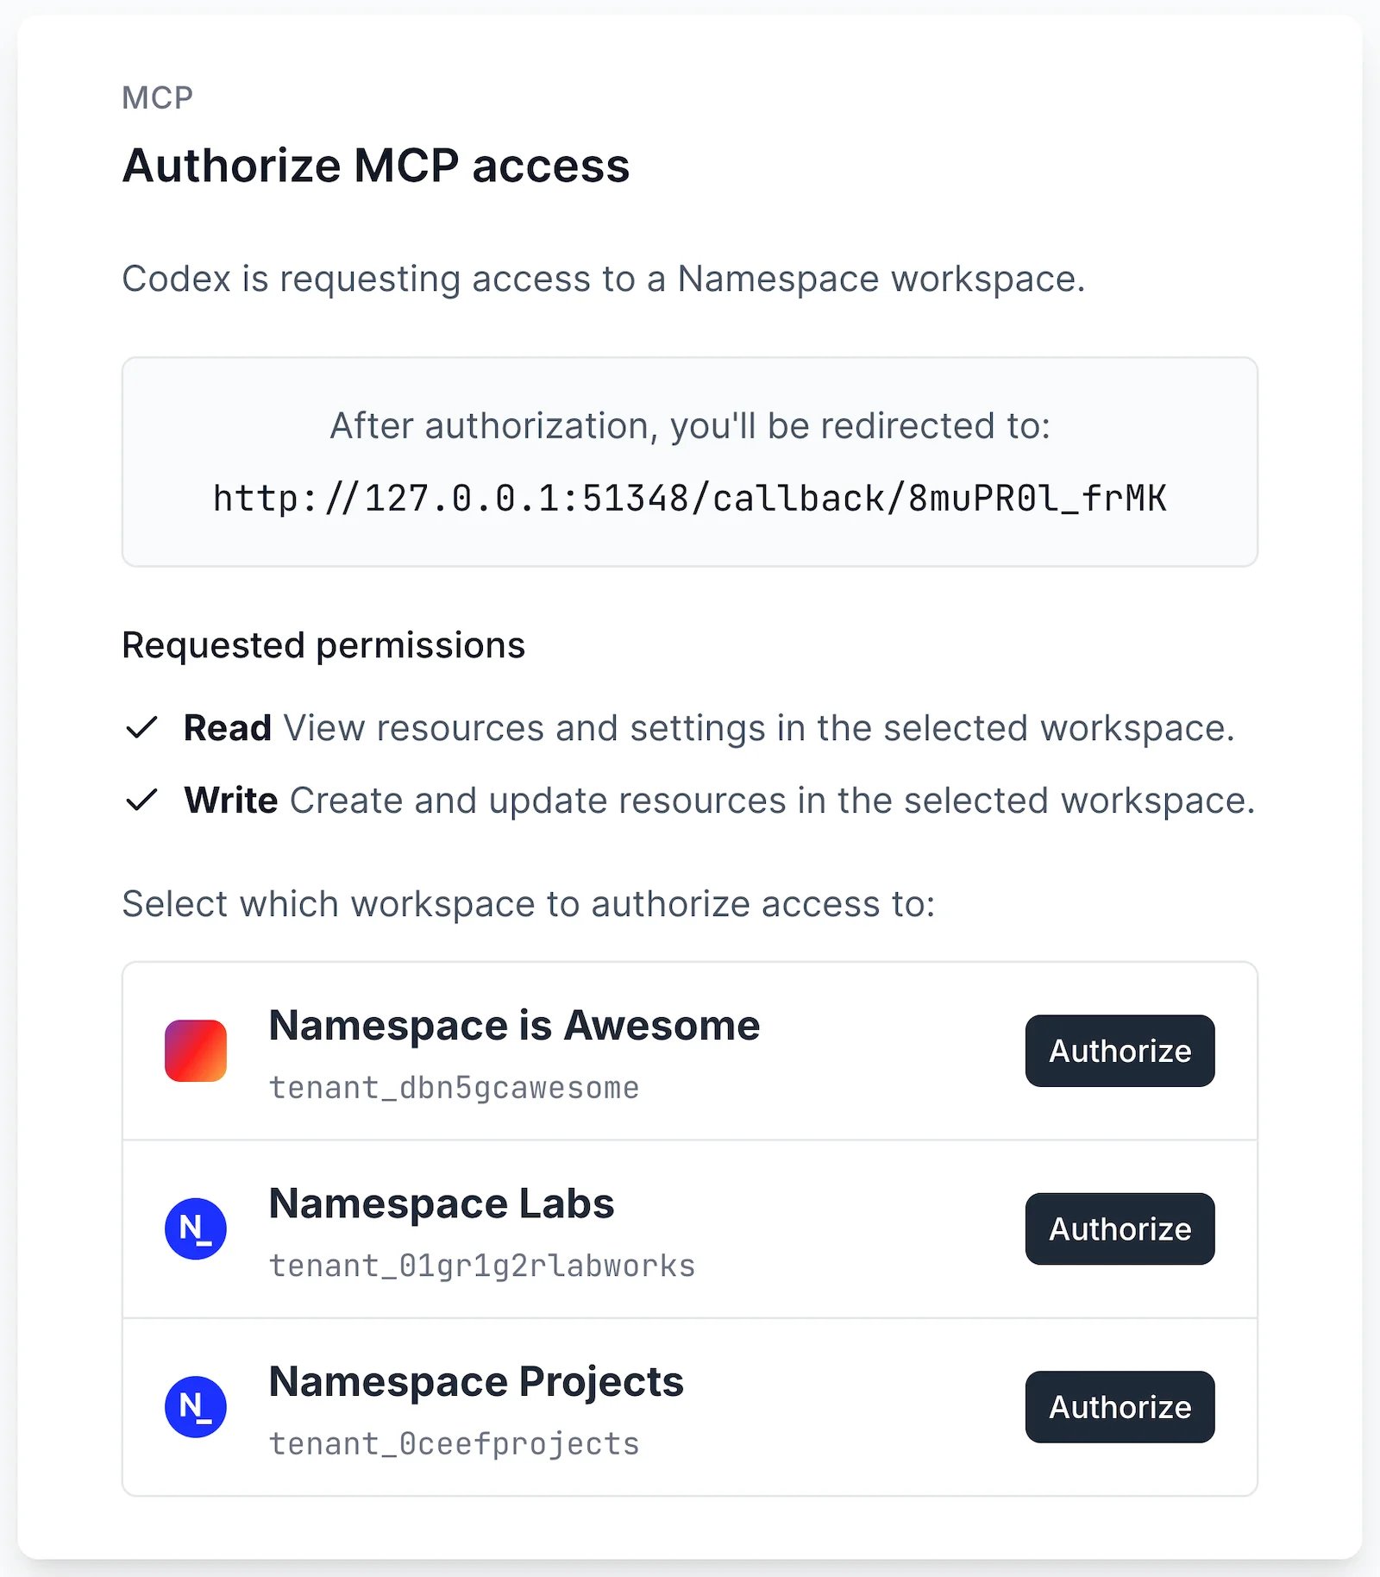Click the MCP label above the heading

(x=157, y=97)
